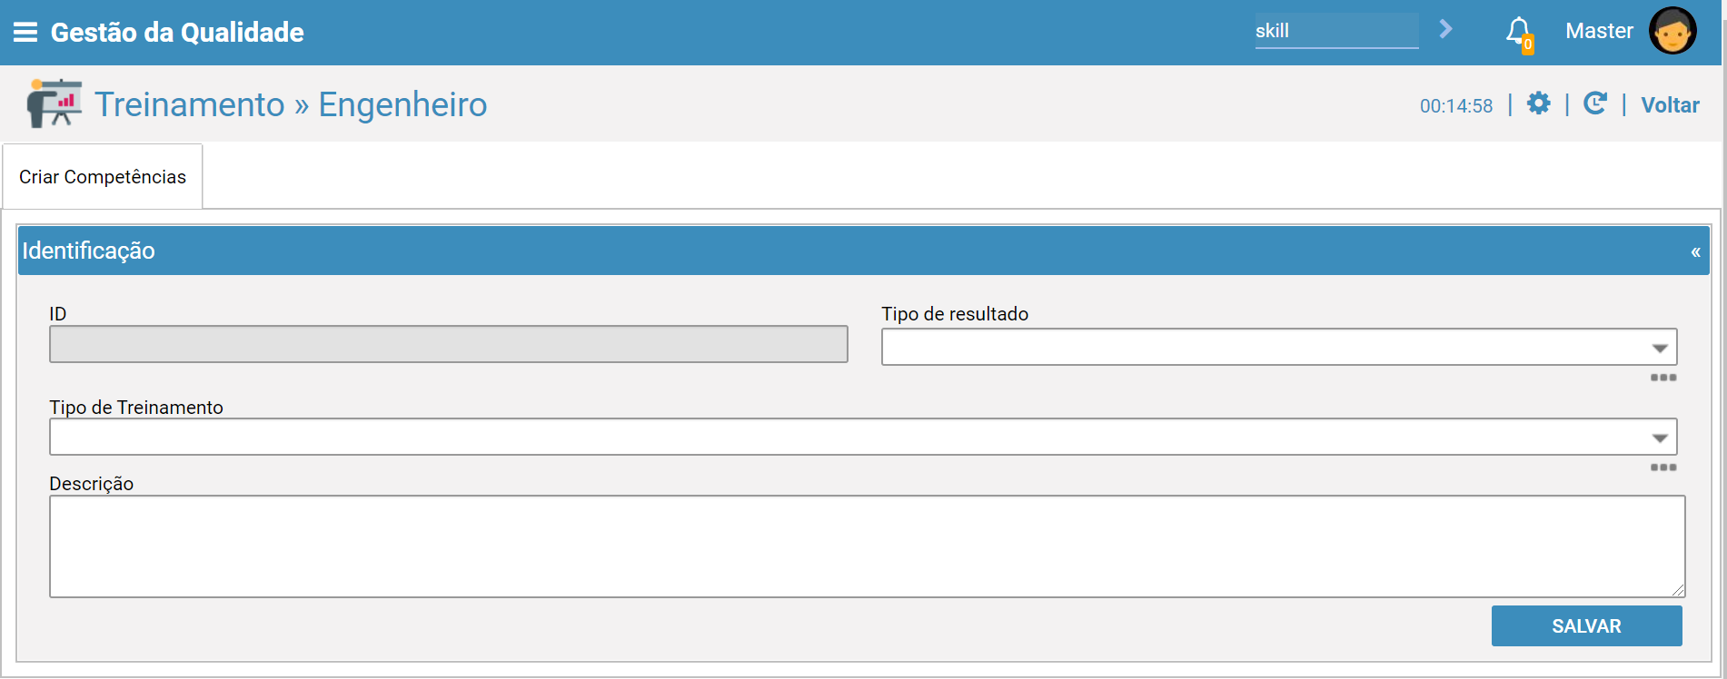Focus the search field containing 'skill'
The image size is (1727, 679).
click(1336, 31)
